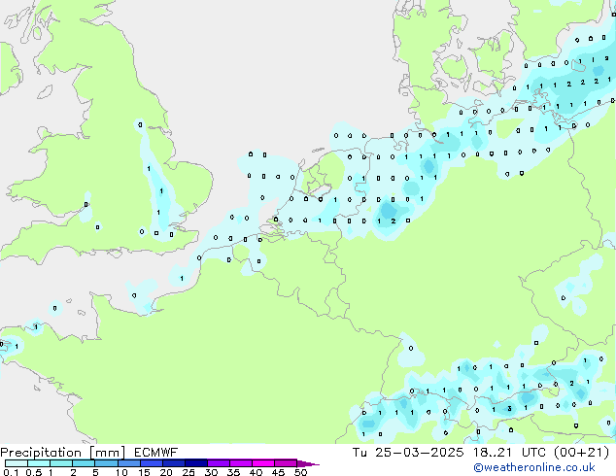Click the legend scale label '15'

[144, 472]
